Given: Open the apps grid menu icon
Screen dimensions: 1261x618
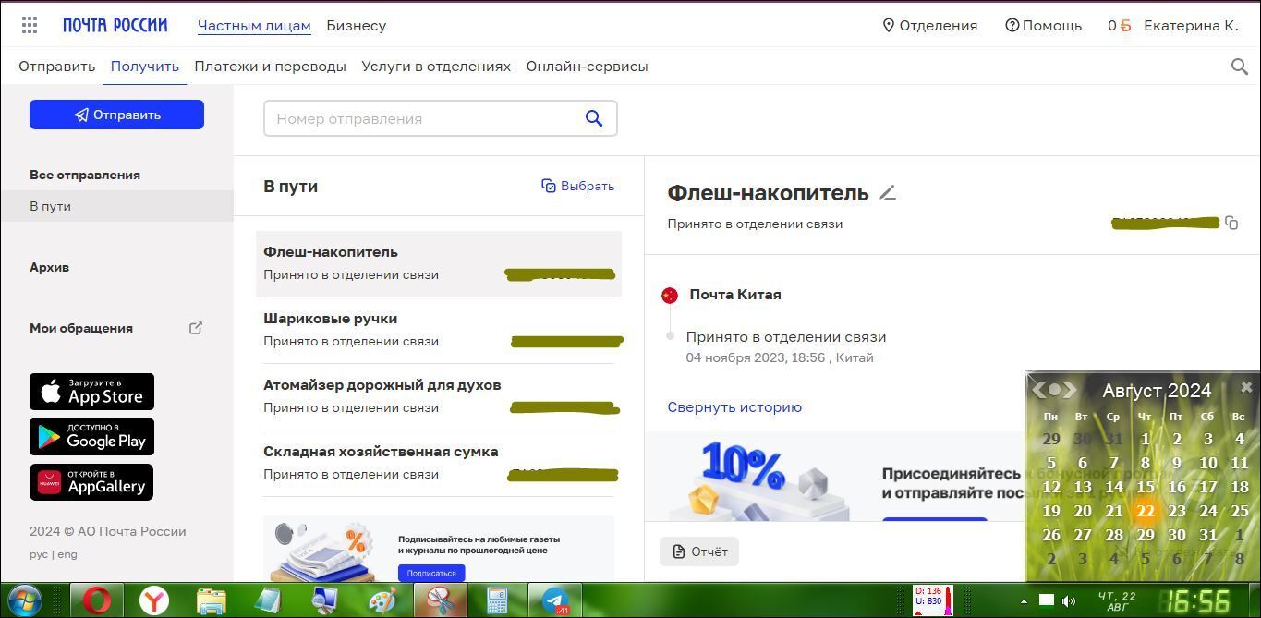Looking at the screenshot, I should tap(30, 26).
